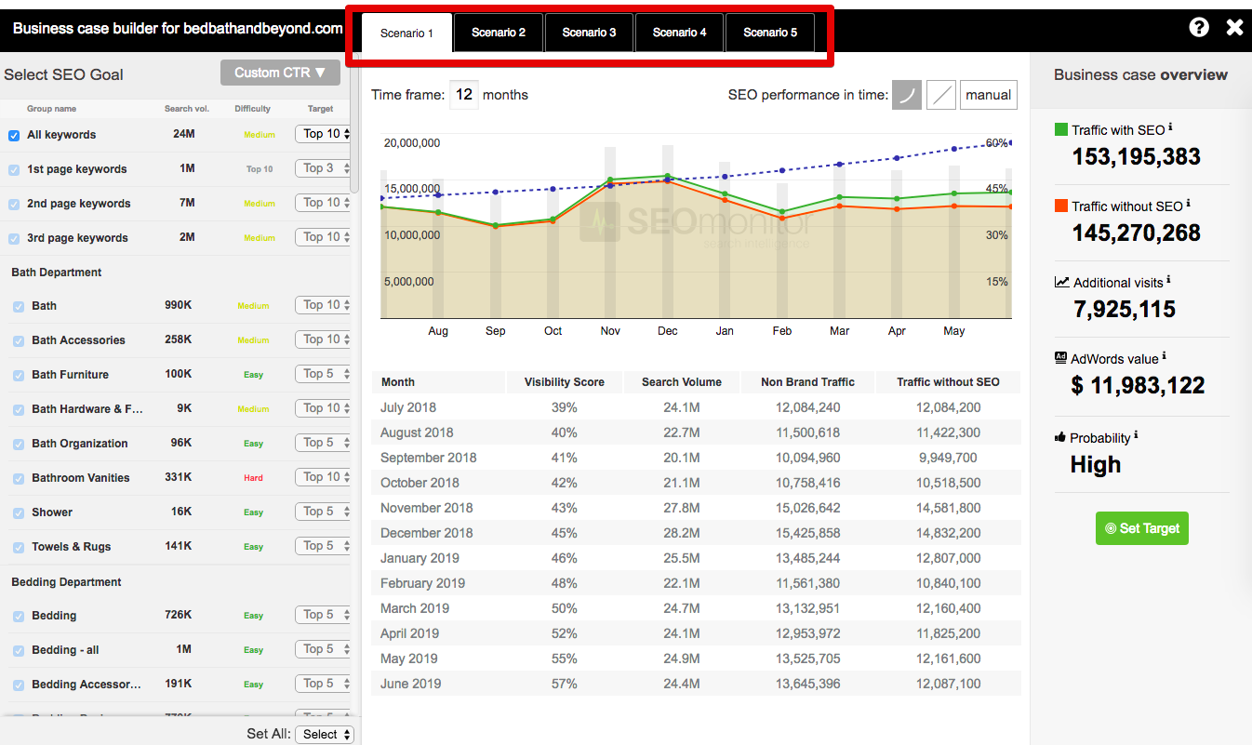Image resolution: width=1252 pixels, height=745 pixels.
Task: Open the Set All Select dropdown
Action: 325,734
